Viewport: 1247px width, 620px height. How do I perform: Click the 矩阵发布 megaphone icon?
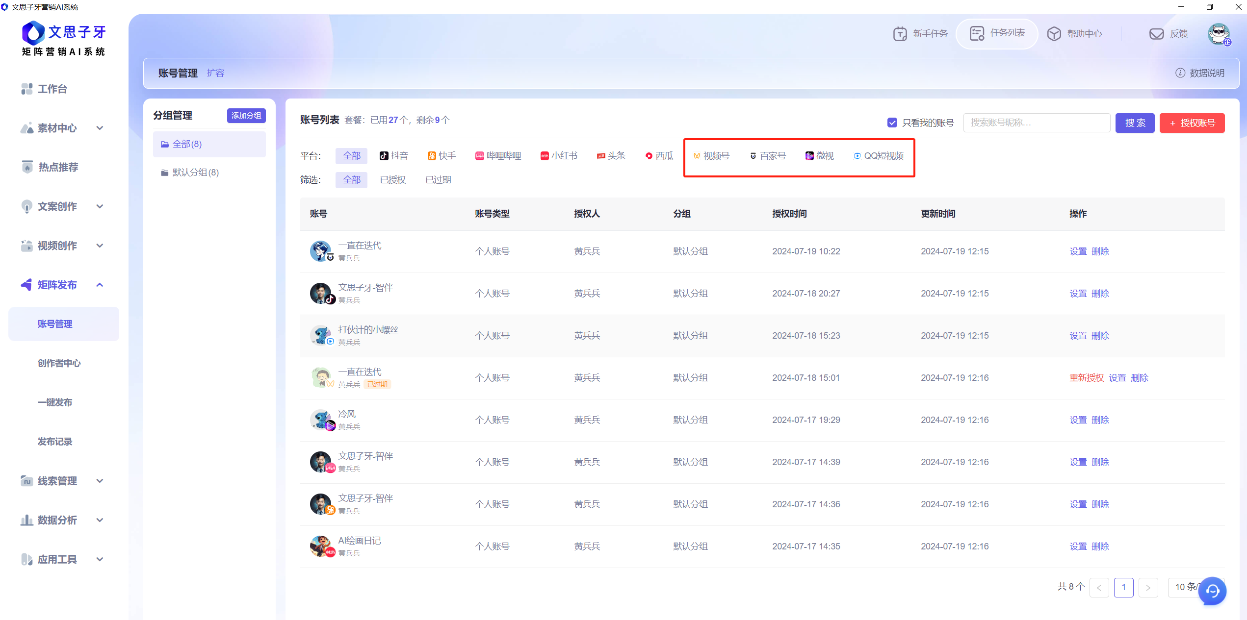[27, 285]
